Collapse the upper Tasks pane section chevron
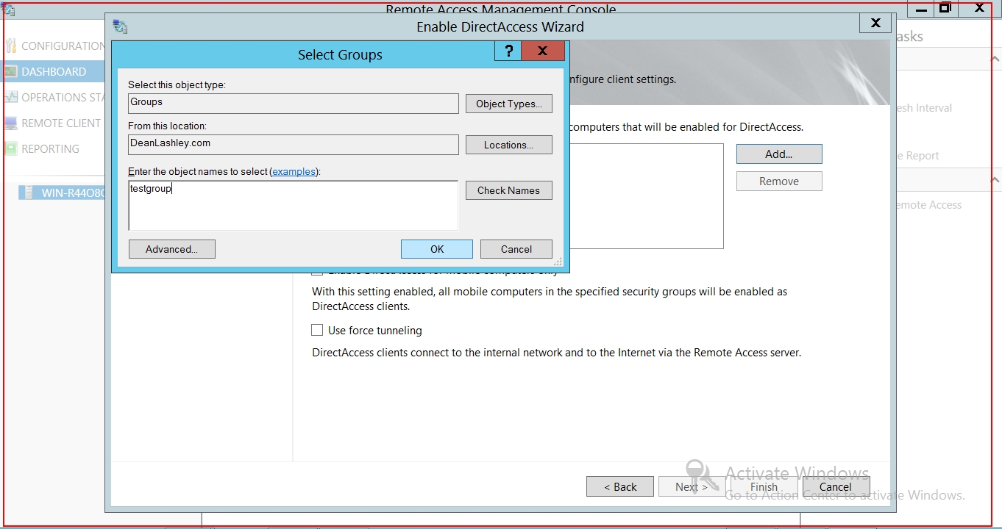The image size is (1002, 529). (x=995, y=59)
